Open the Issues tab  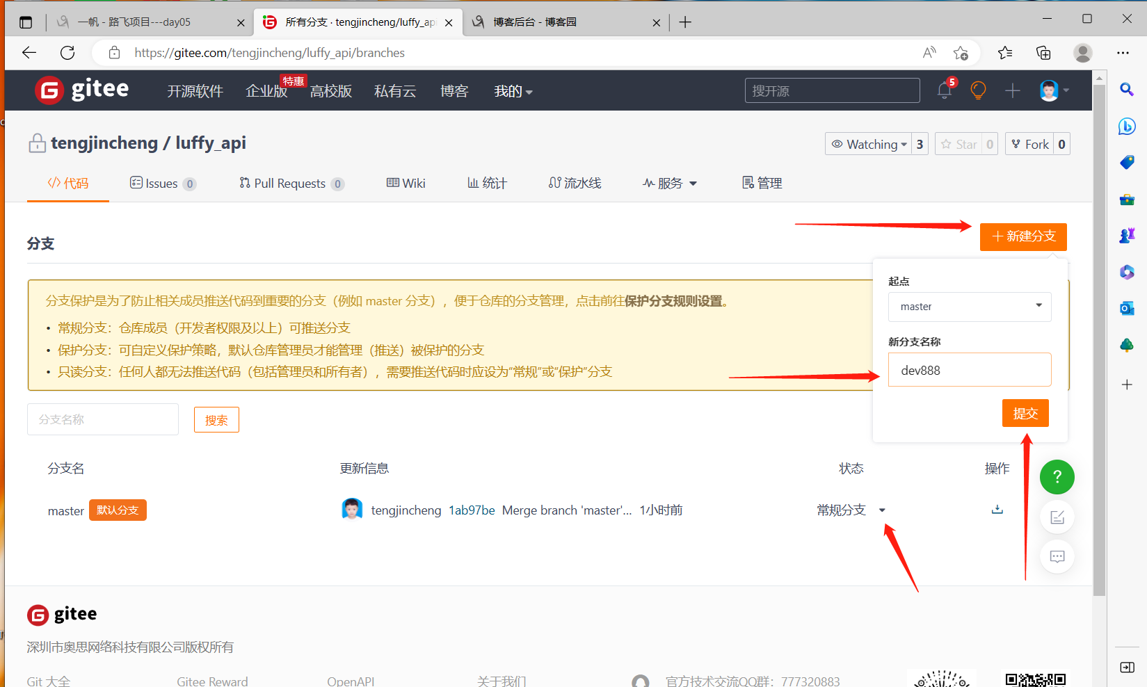coord(163,183)
